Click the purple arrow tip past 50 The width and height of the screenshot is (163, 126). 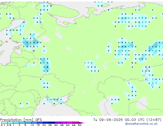pos(81,123)
